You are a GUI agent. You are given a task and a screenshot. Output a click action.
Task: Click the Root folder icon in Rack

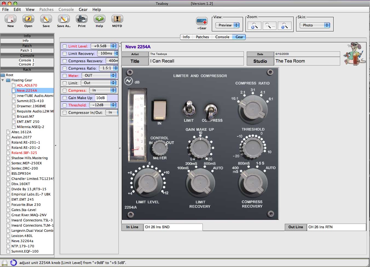coord(3,75)
